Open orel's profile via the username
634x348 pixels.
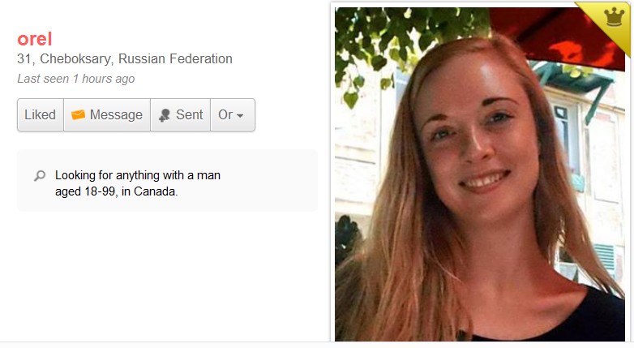[34, 39]
